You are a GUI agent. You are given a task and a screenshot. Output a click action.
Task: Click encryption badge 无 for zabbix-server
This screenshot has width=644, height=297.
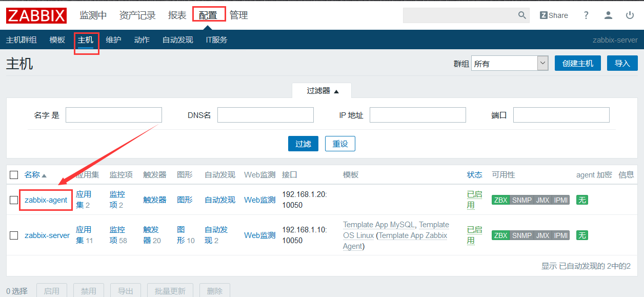pyautogui.click(x=582, y=235)
